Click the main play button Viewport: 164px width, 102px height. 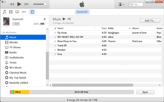coord(19,4)
